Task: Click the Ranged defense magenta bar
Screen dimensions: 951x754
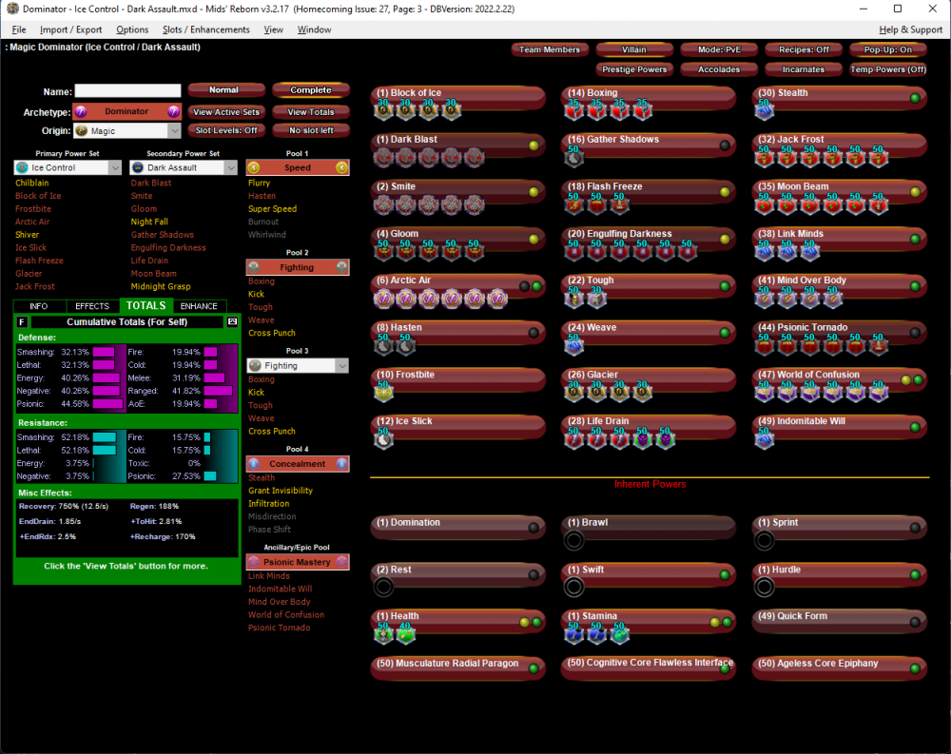Action: pyautogui.click(x=217, y=390)
